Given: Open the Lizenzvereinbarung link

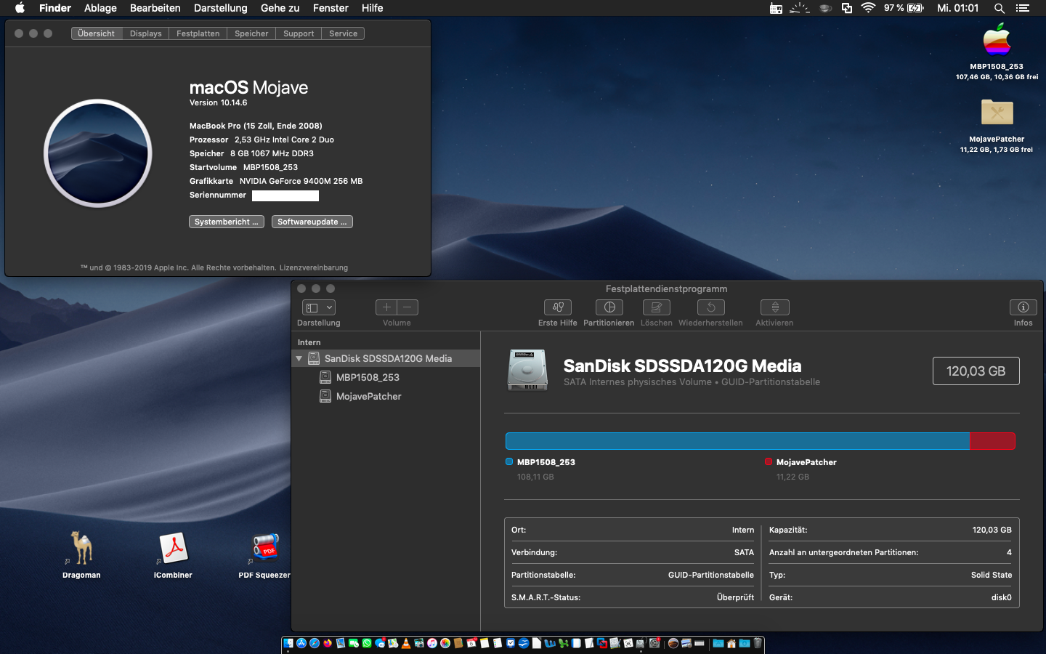Looking at the screenshot, I should pyautogui.click(x=314, y=267).
